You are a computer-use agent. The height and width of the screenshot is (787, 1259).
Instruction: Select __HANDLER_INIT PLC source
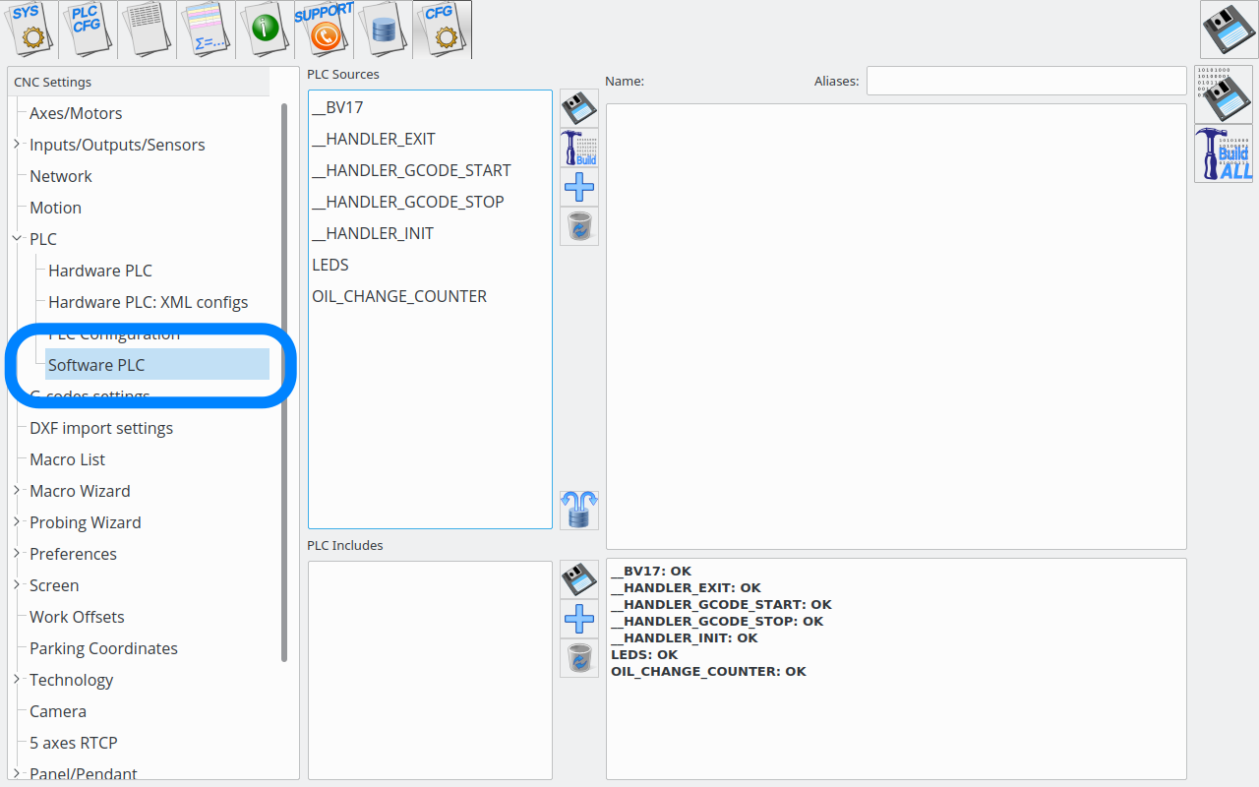(373, 233)
